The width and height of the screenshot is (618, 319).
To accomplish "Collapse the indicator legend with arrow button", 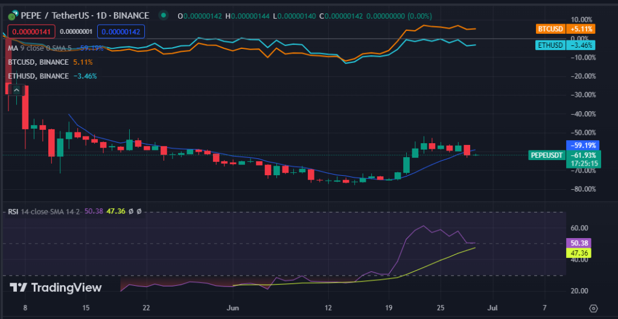I will [x=17, y=90].
